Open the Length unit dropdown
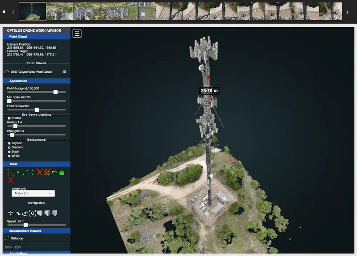The image size is (357, 256). tap(33, 193)
